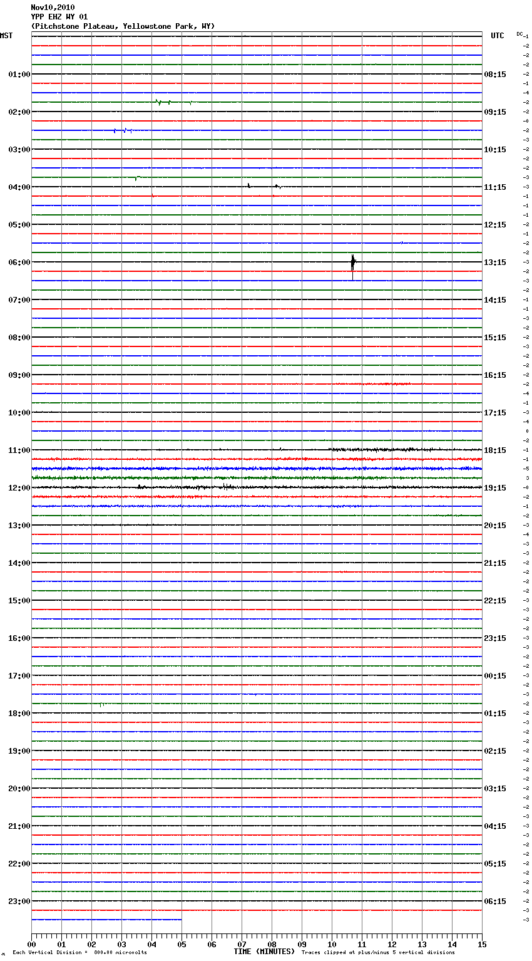Click the 02 minute label on the bottom axis
The image size is (532, 961).
point(91,945)
